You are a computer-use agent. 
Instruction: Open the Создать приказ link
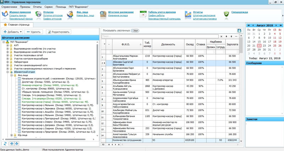tap(17, 16)
